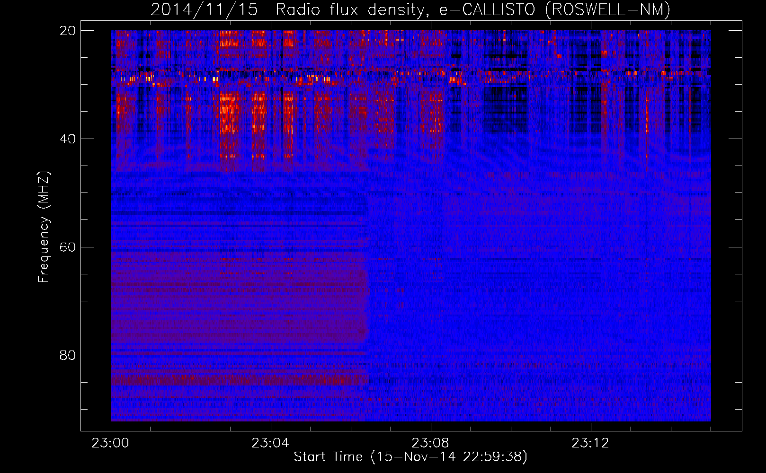Click the "Start Time (15-Nov-14 22:59:38)" label
The height and width of the screenshot is (473, 766).
(410, 457)
